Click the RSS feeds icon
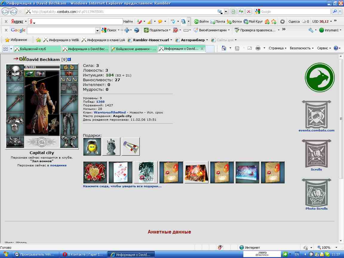The width and height of the screenshot is (344, 258). point(237,48)
